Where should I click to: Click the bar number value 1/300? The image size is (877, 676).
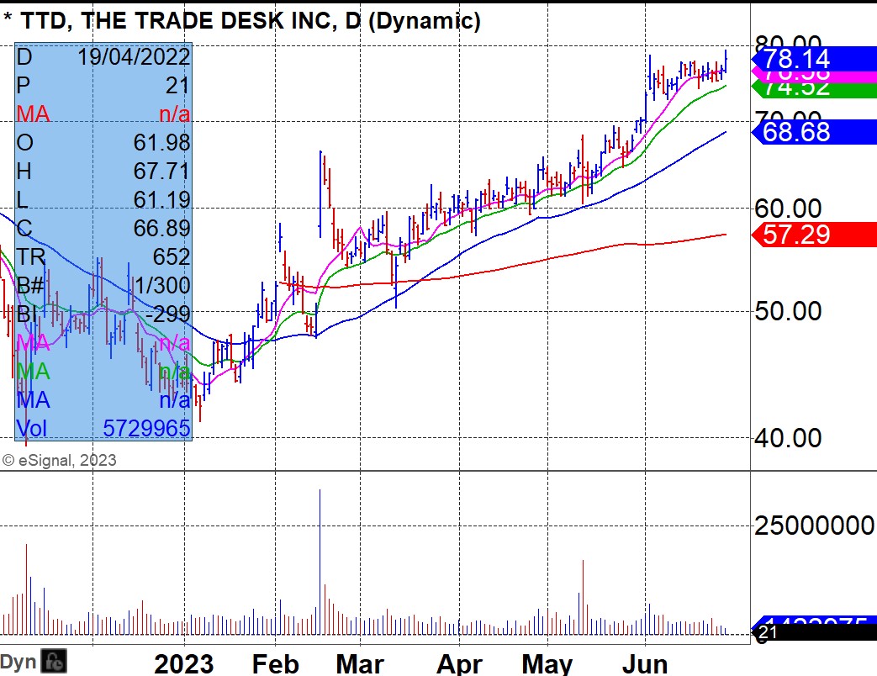[x=162, y=285]
